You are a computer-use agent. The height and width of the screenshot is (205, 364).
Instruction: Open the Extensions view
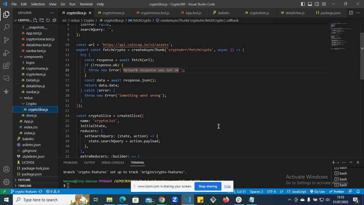tap(6, 66)
